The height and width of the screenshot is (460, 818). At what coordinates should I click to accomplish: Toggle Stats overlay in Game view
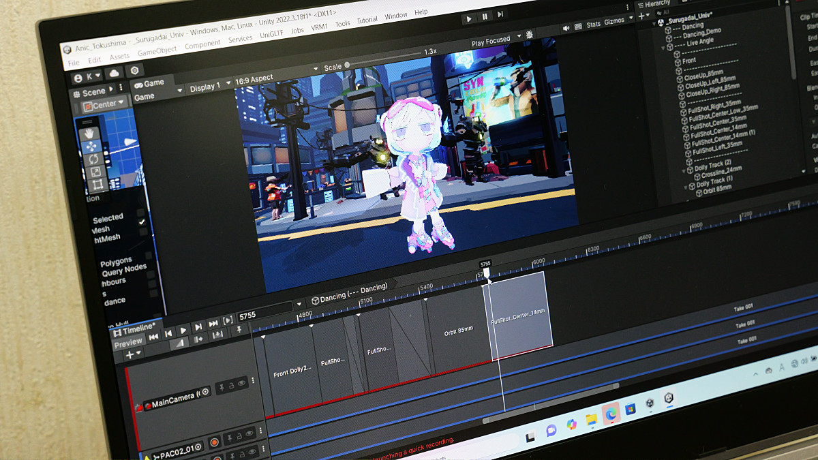(x=593, y=25)
